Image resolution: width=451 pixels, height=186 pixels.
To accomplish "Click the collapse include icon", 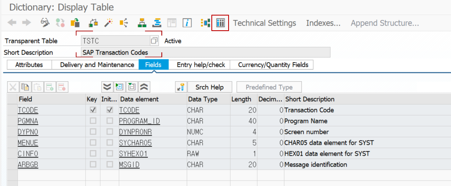I will click(x=132, y=87).
